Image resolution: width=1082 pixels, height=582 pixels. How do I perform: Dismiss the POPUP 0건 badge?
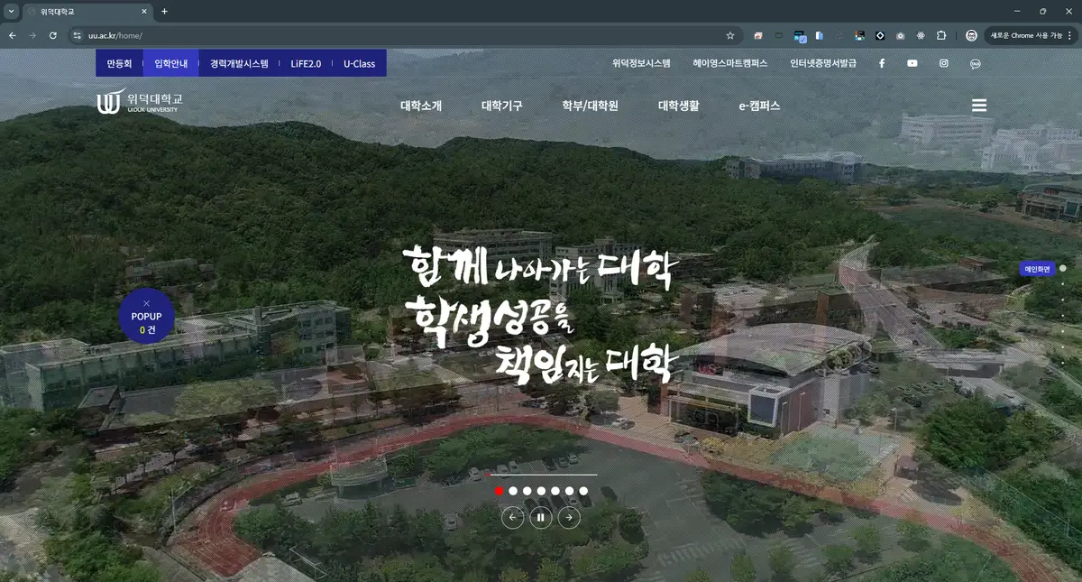[x=146, y=303]
